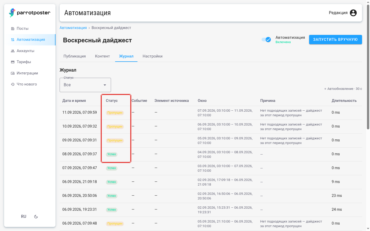The width and height of the screenshot is (370, 231).
Task: Switch to dark mode moon icon
Action: pyautogui.click(x=36, y=217)
